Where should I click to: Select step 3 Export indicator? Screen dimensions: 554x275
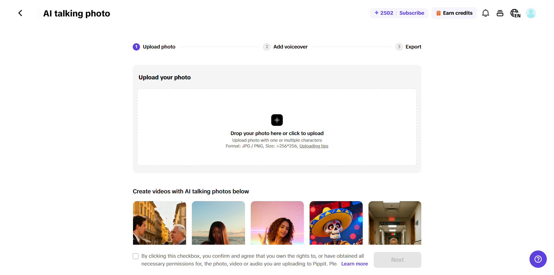[x=408, y=47]
